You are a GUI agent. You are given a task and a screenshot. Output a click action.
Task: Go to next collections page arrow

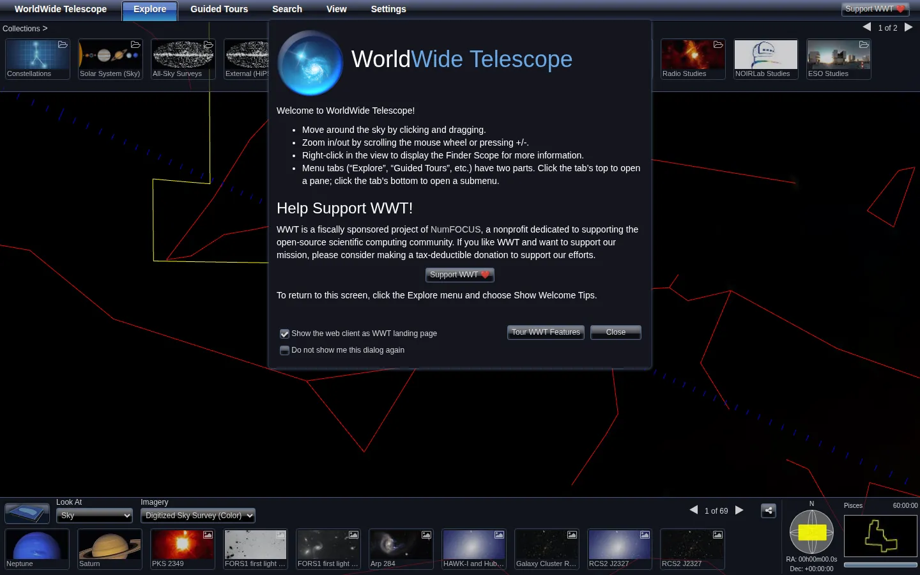pyautogui.click(x=908, y=27)
